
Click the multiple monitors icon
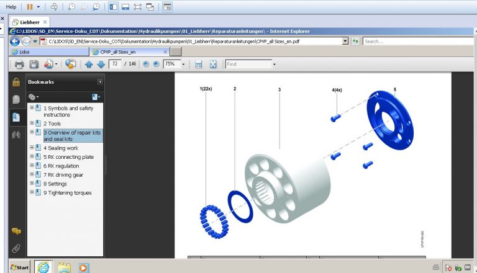[150, 7]
